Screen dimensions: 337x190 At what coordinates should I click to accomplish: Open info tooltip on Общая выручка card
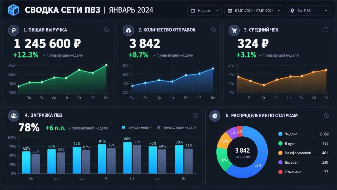[106, 30]
